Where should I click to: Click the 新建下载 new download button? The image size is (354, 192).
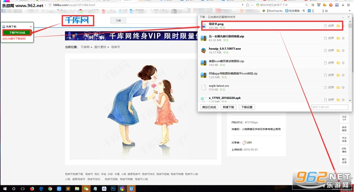point(228,107)
